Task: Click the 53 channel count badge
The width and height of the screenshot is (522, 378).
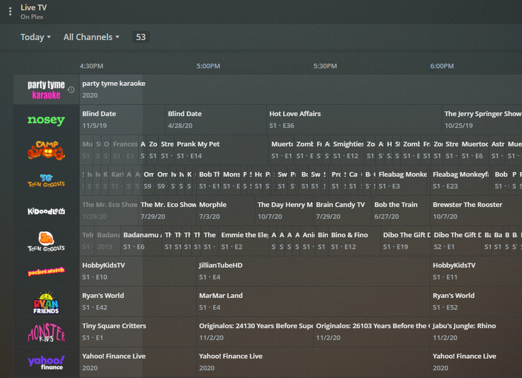Action: (x=141, y=37)
